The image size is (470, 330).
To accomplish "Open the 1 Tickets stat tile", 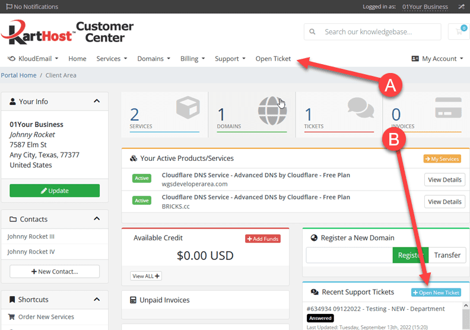I will pyautogui.click(x=339, y=115).
